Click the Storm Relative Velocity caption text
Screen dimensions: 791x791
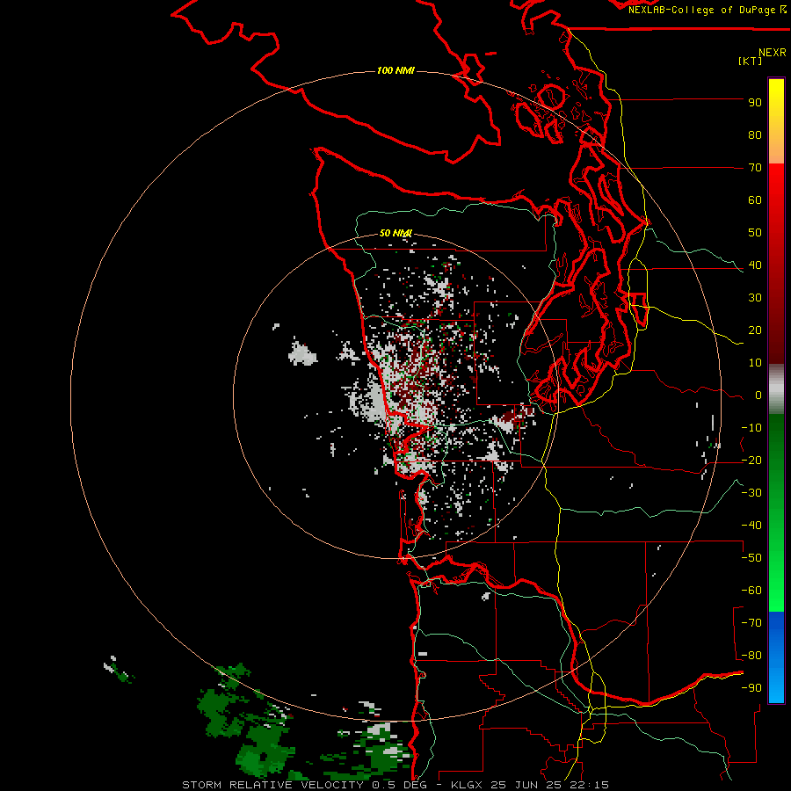tap(395, 785)
